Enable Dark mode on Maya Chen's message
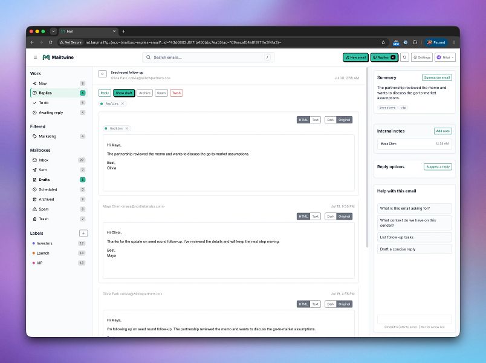This screenshot has height=363, width=486. (x=331, y=217)
